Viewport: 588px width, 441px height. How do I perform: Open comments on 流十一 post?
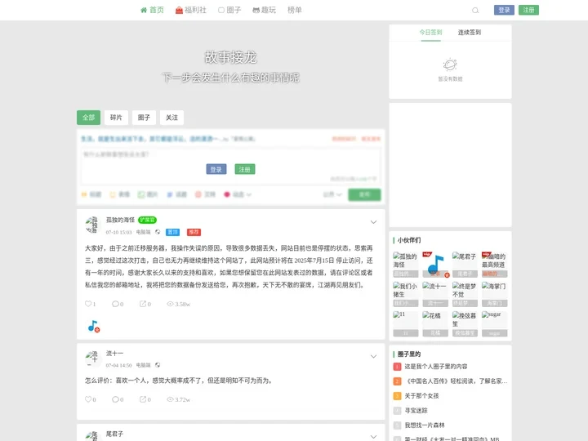(115, 399)
